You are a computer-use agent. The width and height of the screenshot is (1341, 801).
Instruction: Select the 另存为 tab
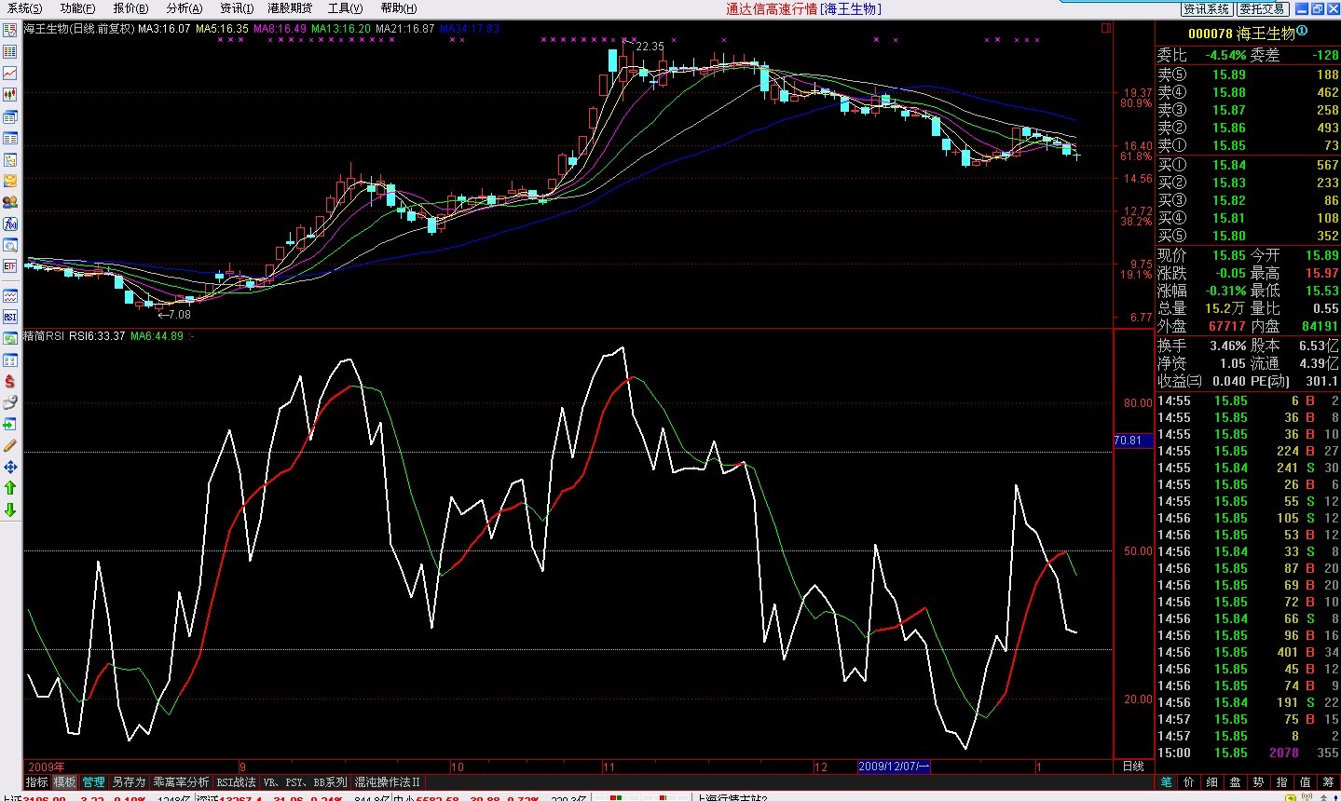[x=129, y=782]
